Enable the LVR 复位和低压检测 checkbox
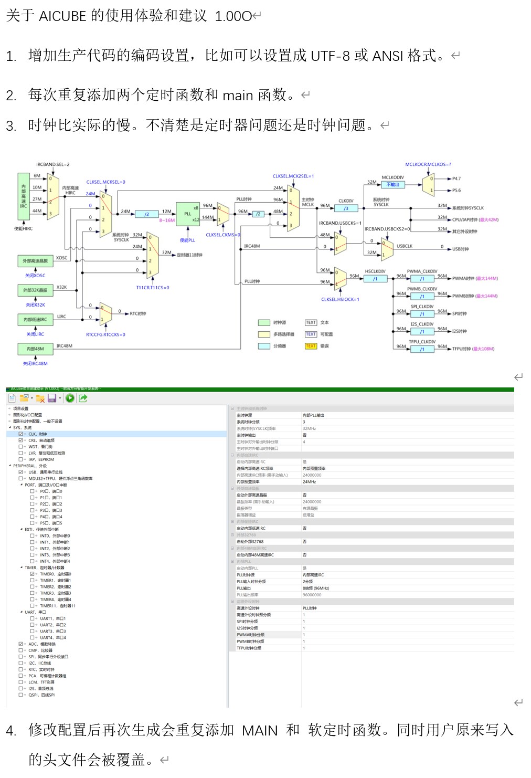Image resolution: width=531 pixels, height=778 pixels. pos(20,453)
